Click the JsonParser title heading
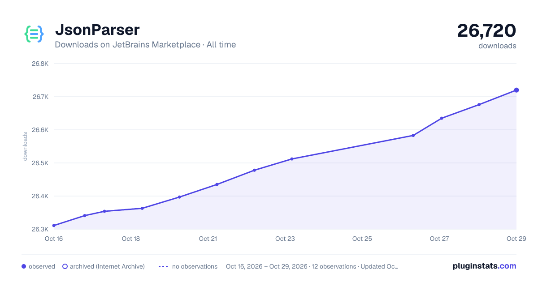The width and height of the screenshot is (538, 282). [97, 30]
